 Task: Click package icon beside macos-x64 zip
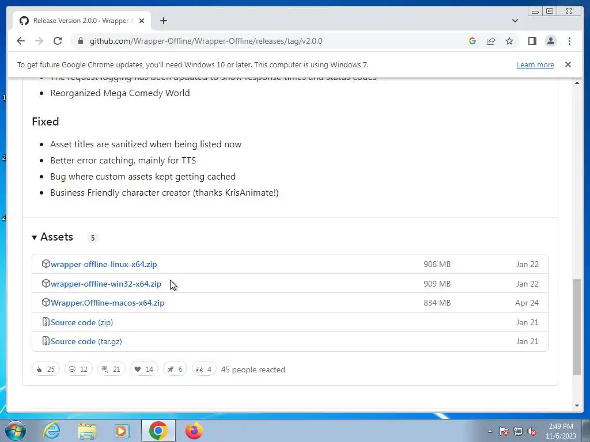pos(46,303)
